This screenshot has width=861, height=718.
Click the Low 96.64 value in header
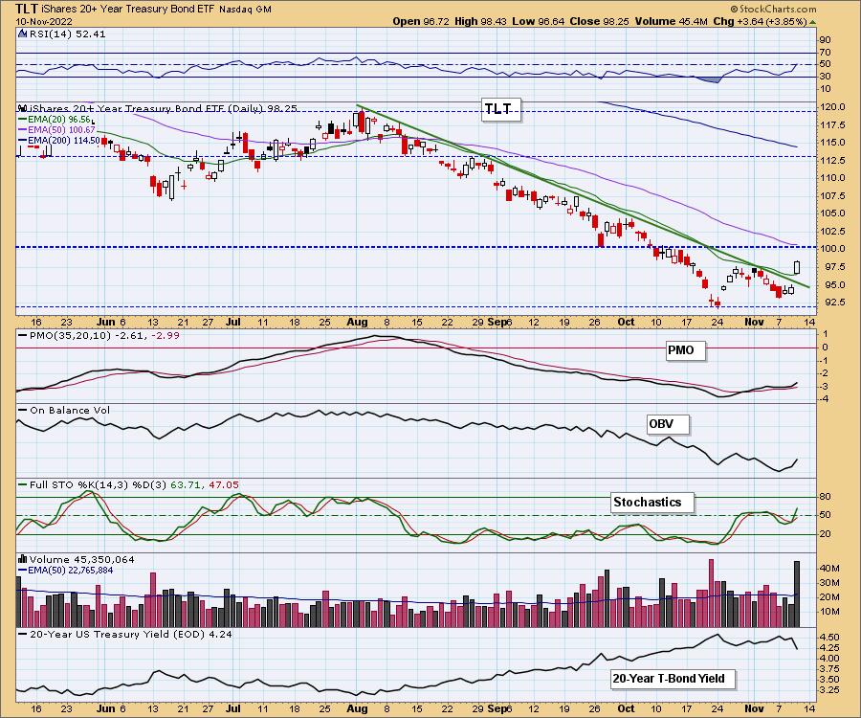[538, 21]
